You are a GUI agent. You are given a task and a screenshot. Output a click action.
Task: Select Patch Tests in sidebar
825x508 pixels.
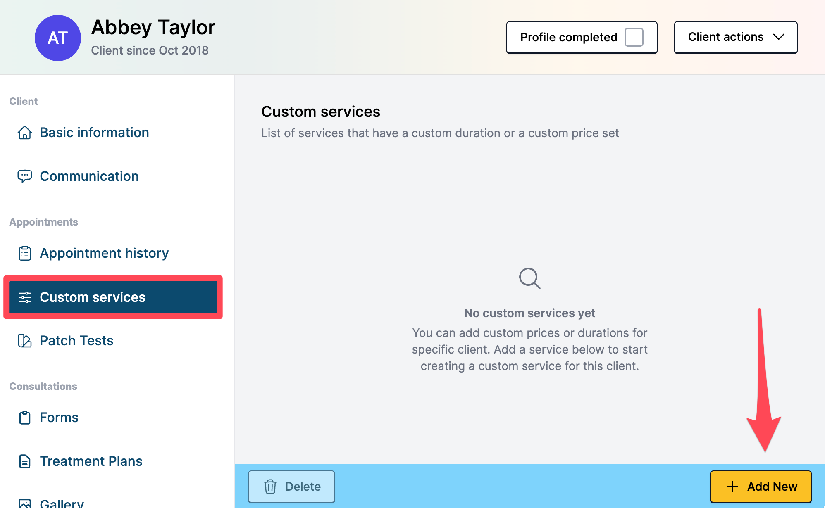point(76,341)
